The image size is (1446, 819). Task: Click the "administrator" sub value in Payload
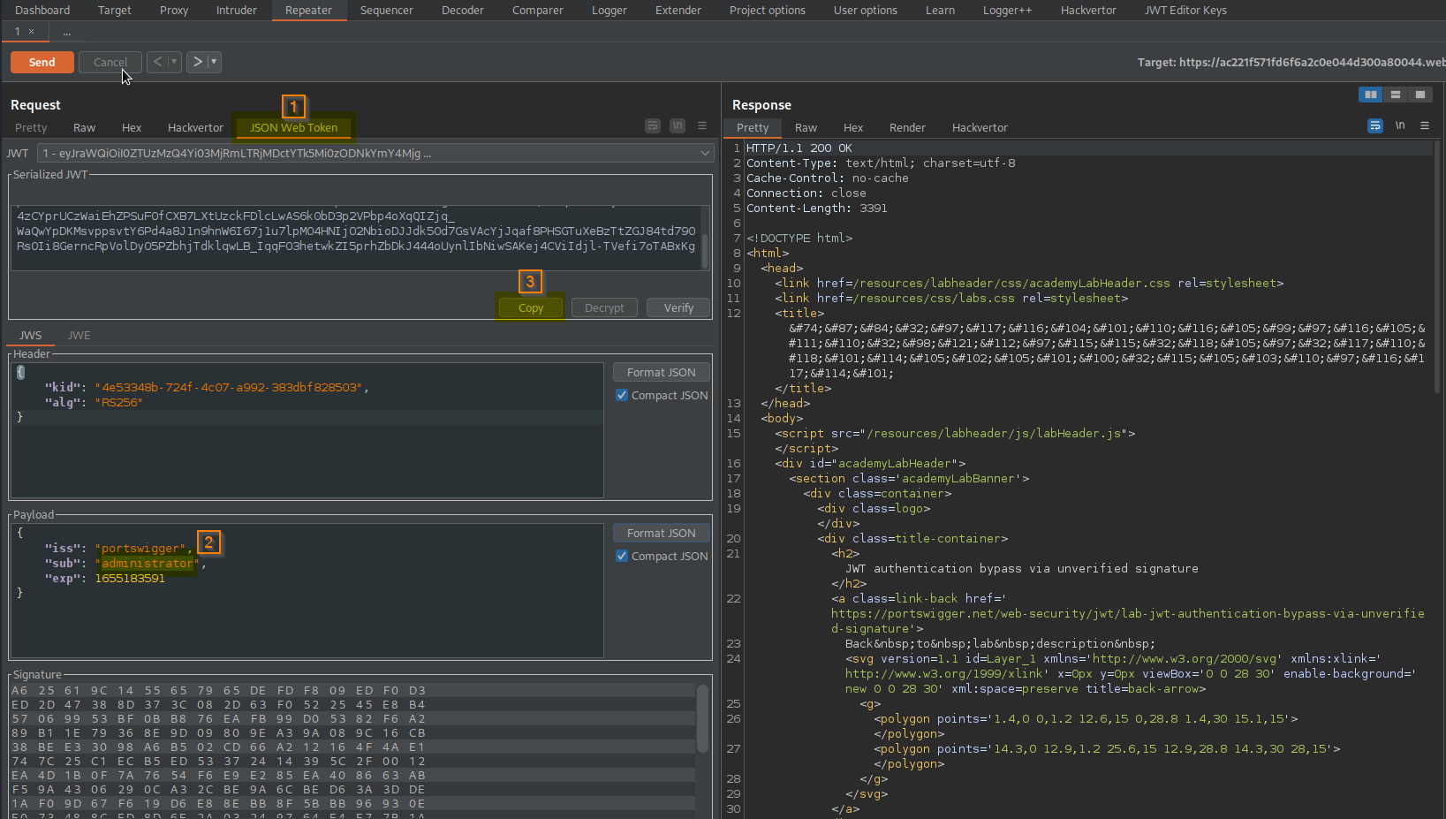(x=147, y=564)
